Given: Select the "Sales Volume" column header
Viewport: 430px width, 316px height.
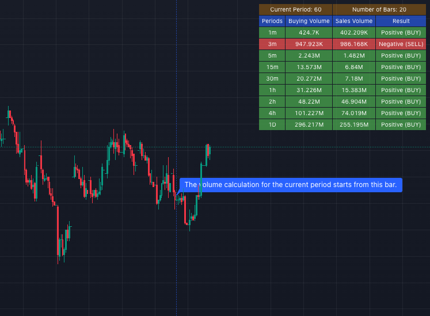Looking at the screenshot, I should [354, 21].
